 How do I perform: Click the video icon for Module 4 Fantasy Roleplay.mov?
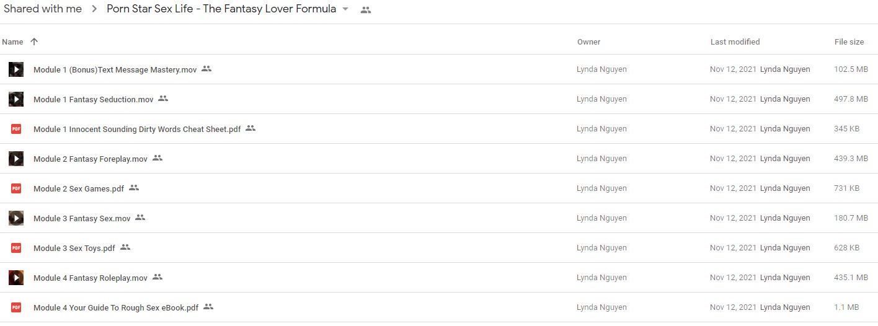pos(16,278)
